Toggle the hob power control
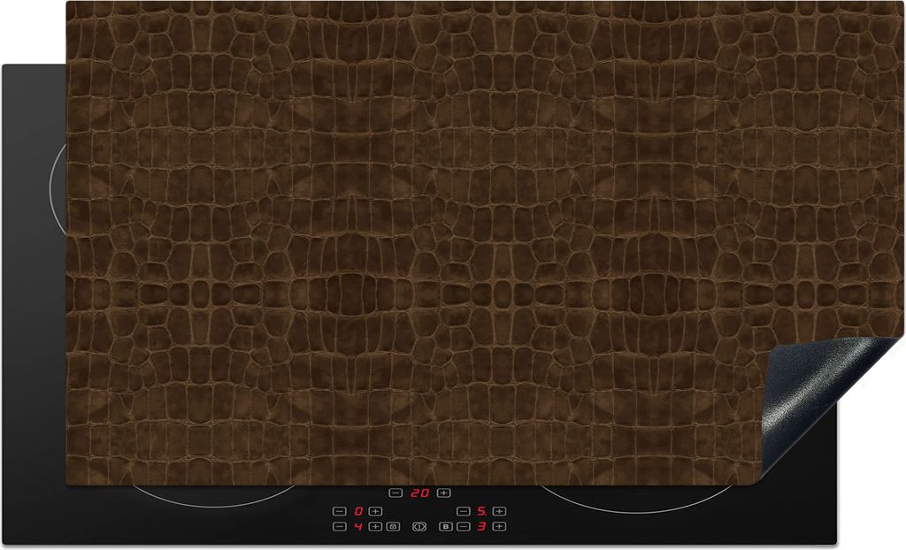 419,526
